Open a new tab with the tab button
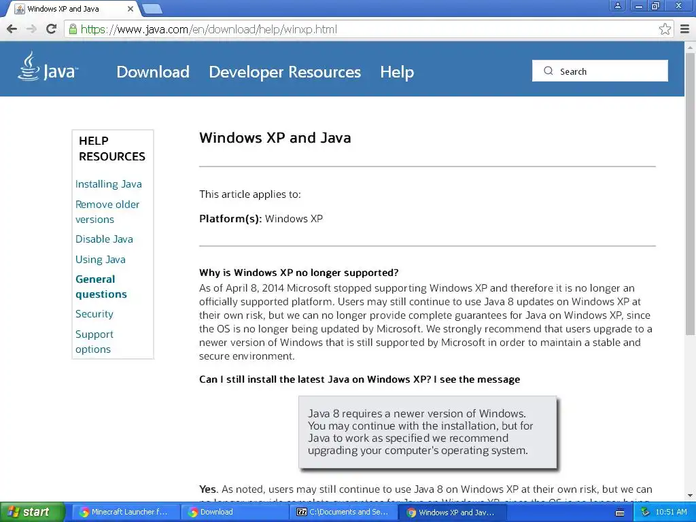 coord(152,9)
